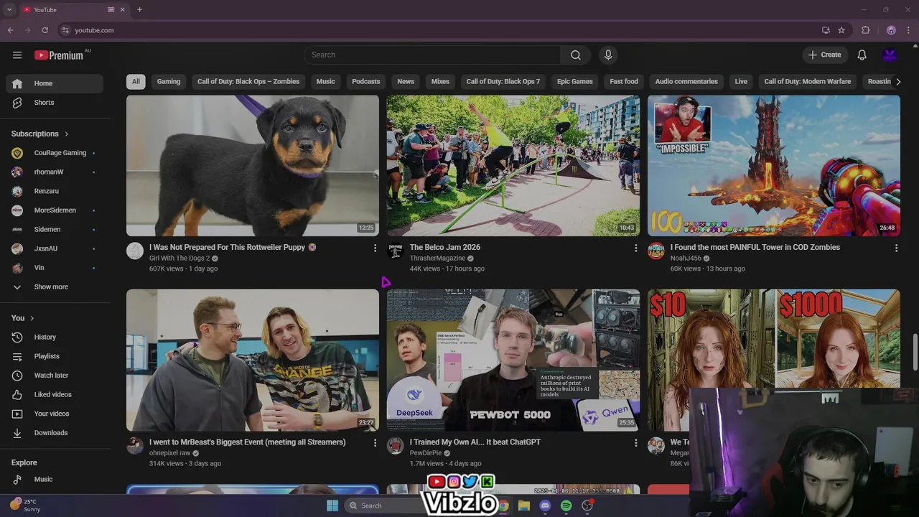The image size is (919, 517).
Task: Open the account avatar menu
Action: click(x=890, y=55)
